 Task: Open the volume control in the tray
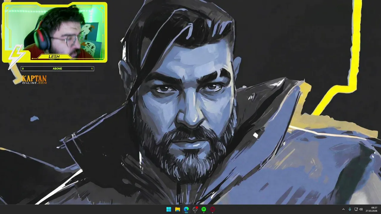pos(361,209)
